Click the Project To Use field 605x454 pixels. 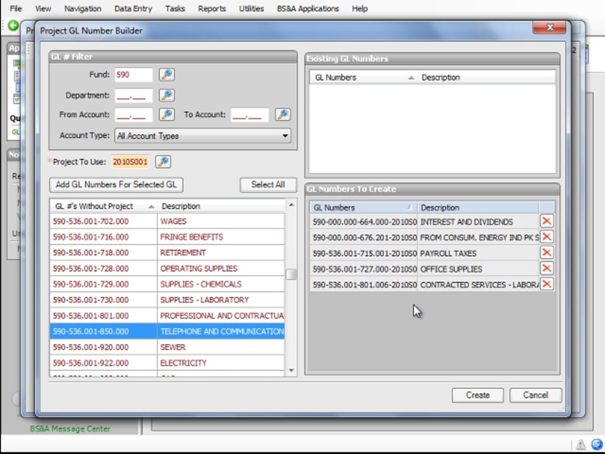point(130,162)
